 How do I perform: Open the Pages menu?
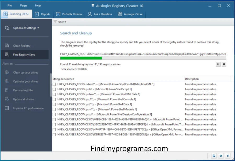coord(24,5)
